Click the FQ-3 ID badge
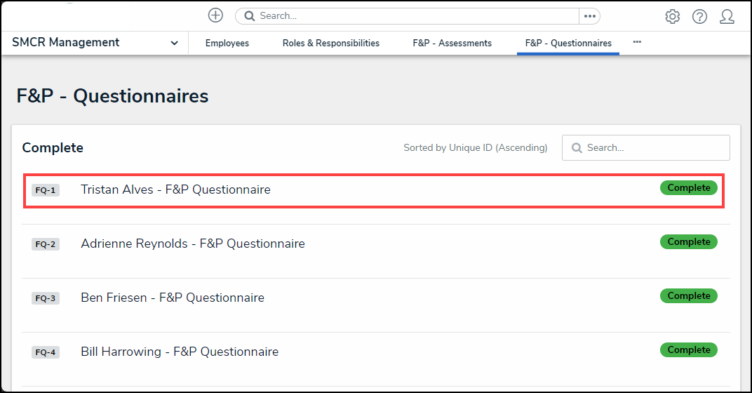This screenshot has width=752, height=393. point(46,298)
